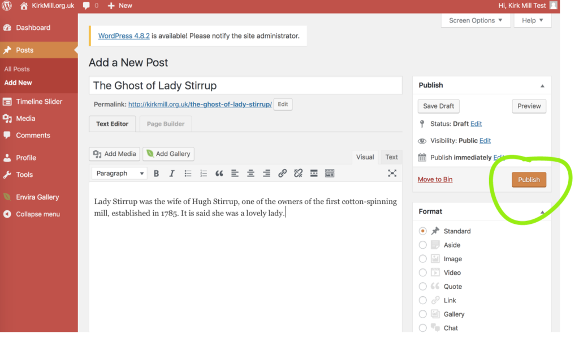This screenshot has width=579, height=342.
Task: Expand the Screen Options panel
Action: (476, 20)
